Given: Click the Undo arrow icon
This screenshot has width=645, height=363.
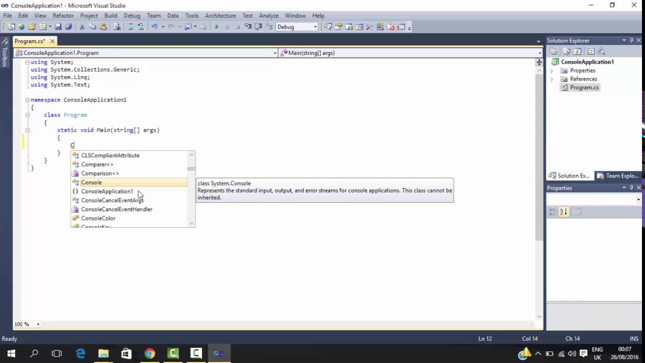Looking at the screenshot, I should (x=154, y=27).
